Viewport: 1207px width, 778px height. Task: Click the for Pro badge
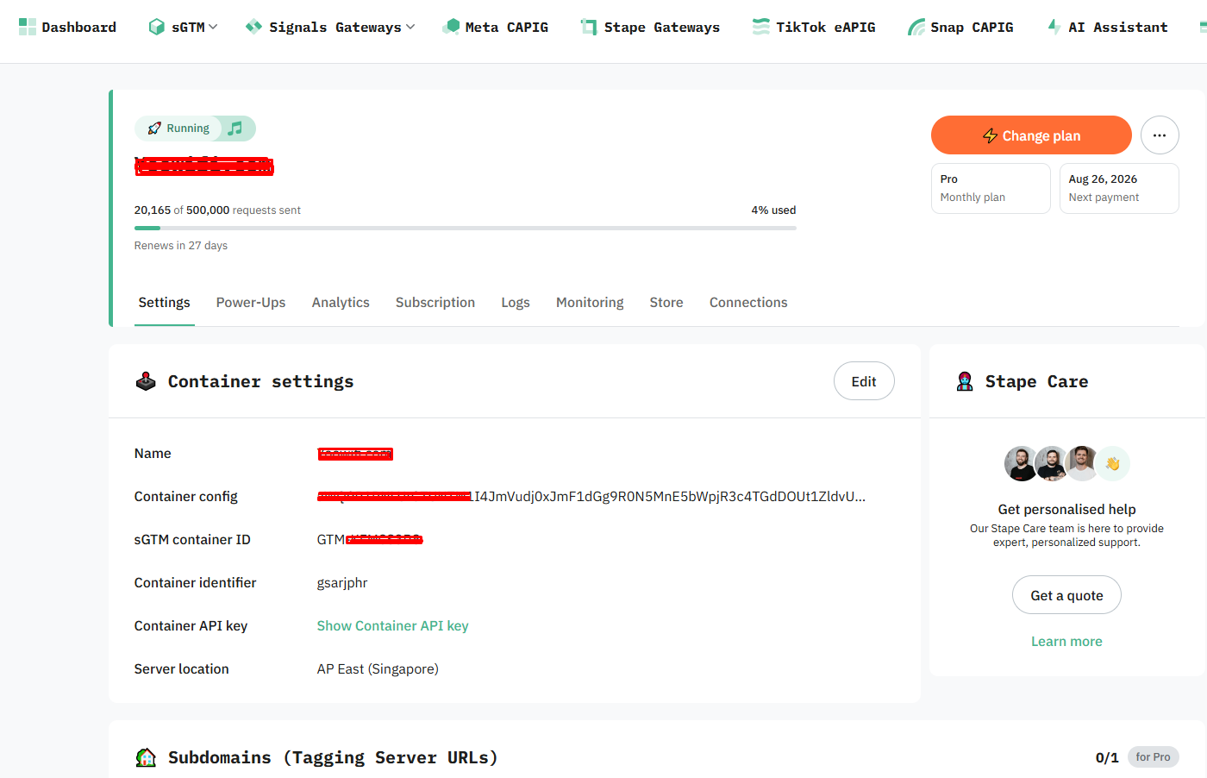click(1153, 757)
